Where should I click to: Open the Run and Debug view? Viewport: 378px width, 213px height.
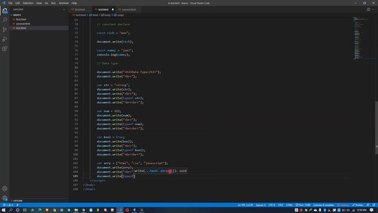[x=5, y=39]
